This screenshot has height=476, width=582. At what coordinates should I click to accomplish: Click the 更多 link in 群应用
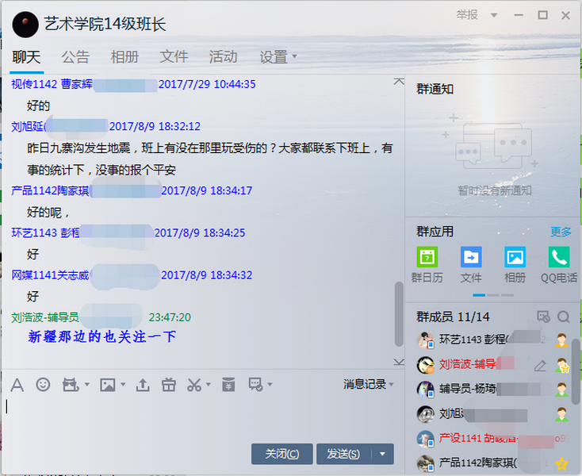[561, 232]
